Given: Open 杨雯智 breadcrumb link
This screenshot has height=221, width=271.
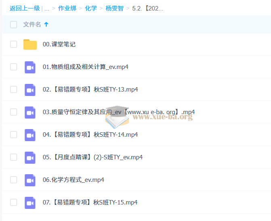Looking at the screenshot, I should (114, 8).
